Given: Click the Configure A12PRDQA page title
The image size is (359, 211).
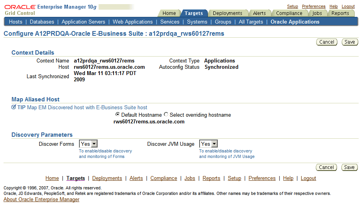Looking at the screenshot, I should click(114, 33).
